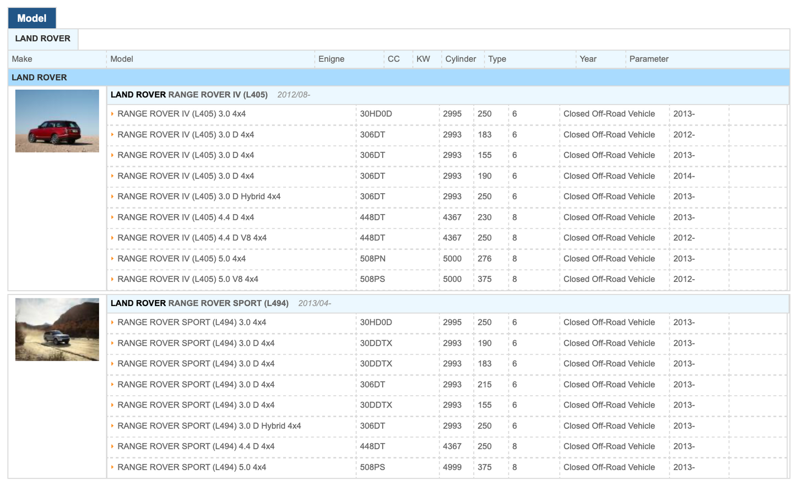Select 2995 CC in Range Rover Sport 3.0 4x4 row

(452, 323)
